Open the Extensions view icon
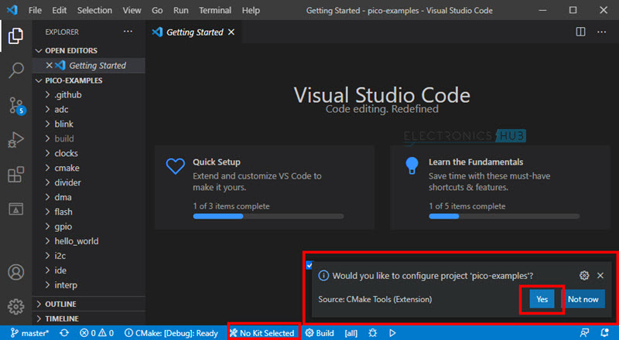Screen dimensions: 619x340 (x=16, y=175)
